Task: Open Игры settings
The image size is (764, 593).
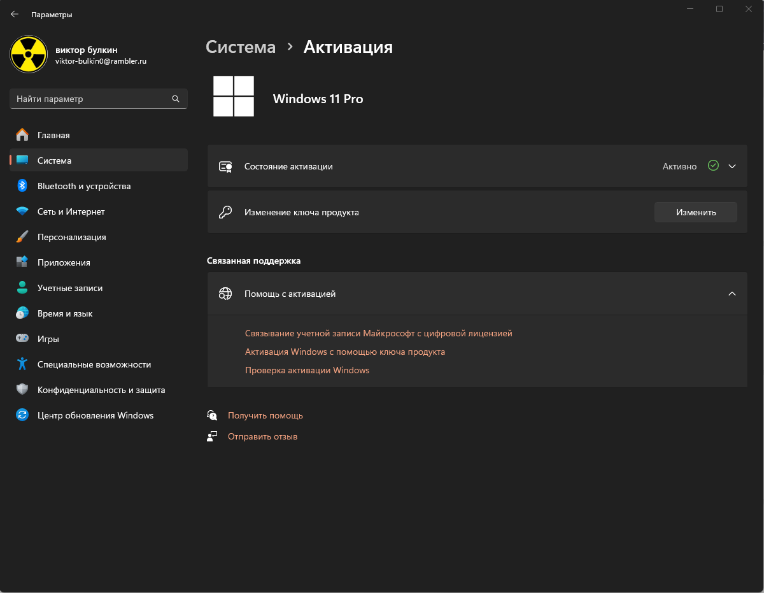Action: click(99, 339)
